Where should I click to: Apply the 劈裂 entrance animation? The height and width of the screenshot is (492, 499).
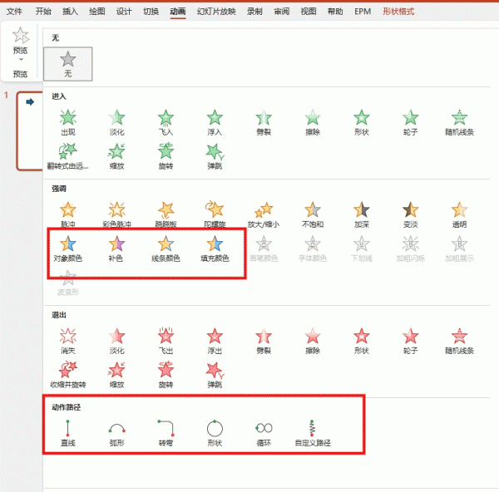click(x=264, y=122)
